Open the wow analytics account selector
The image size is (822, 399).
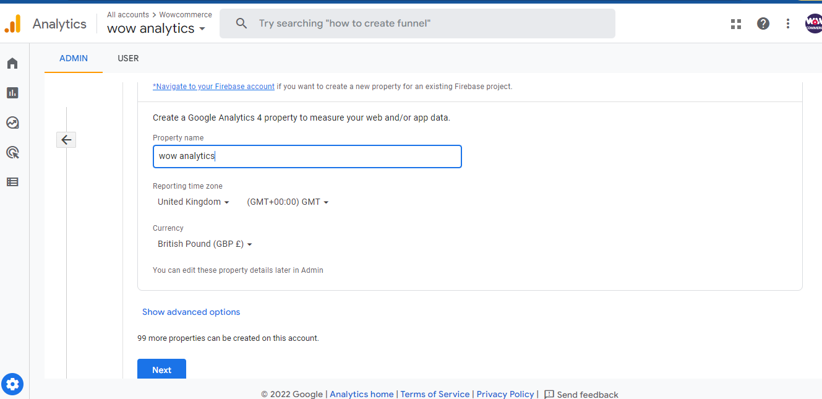(x=156, y=28)
